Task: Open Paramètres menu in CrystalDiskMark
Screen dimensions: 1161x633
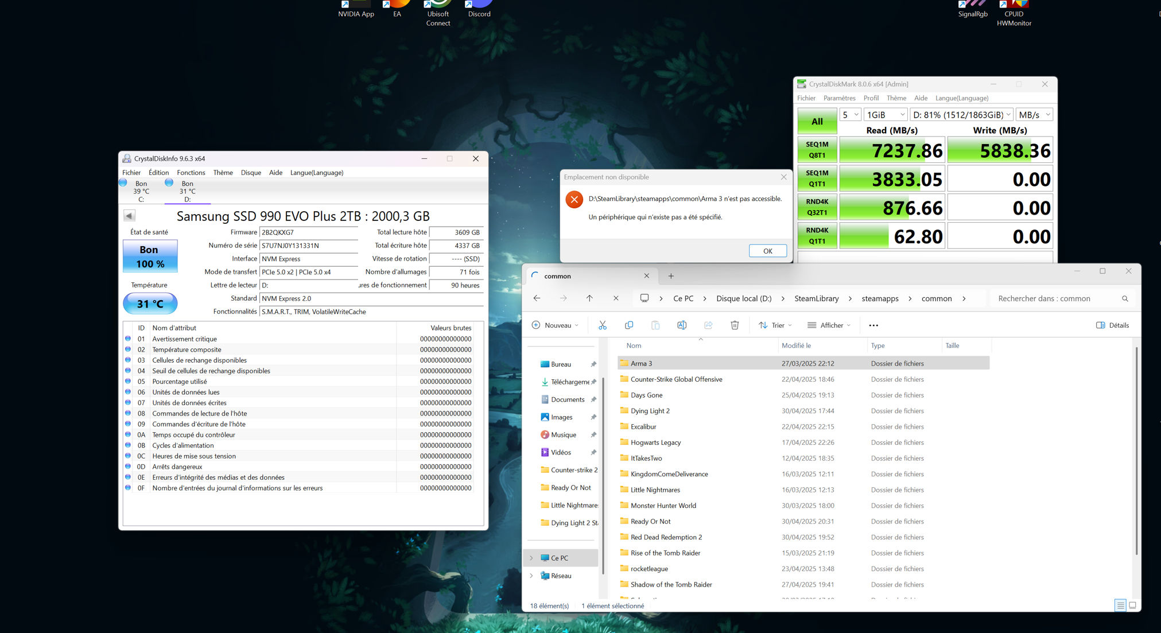Action: [x=839, y=98]
